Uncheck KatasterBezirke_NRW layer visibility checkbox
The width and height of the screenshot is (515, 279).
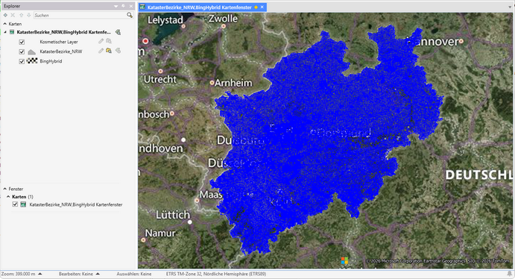(x=22, y=51)
